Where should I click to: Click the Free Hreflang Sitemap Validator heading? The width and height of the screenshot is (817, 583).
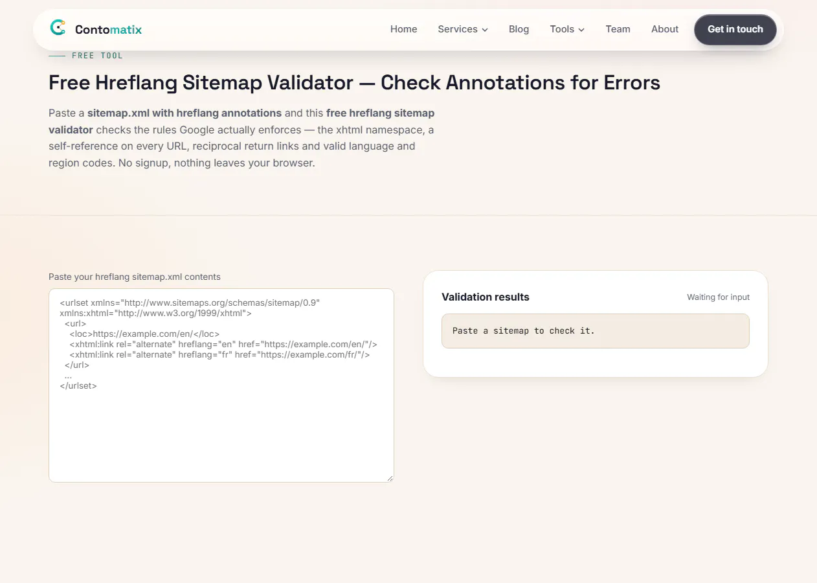(354, 83)
